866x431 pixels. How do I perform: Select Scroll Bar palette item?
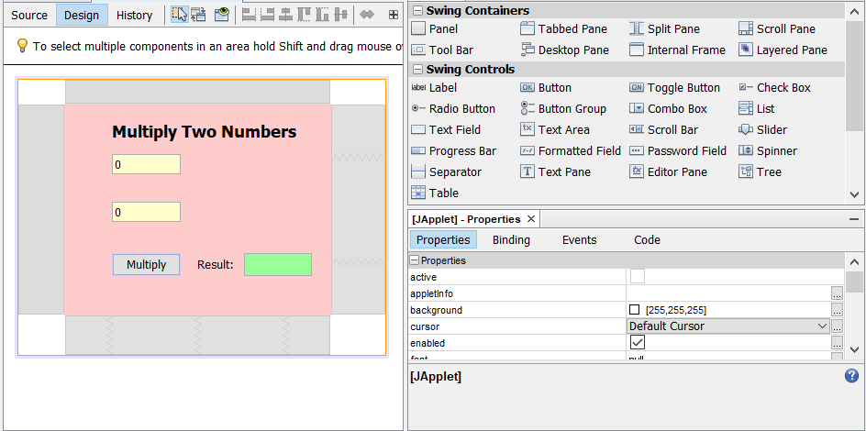664,129
